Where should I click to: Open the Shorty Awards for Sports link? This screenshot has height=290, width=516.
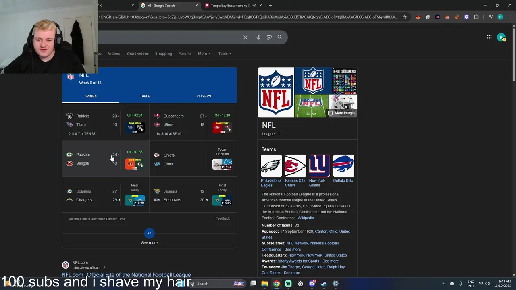click(298, 261)
